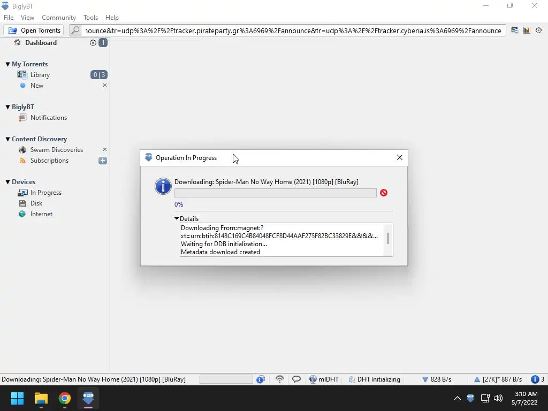548x411 pixels.
Task: Click the volume icon in system tray
Action: [498, 398]
